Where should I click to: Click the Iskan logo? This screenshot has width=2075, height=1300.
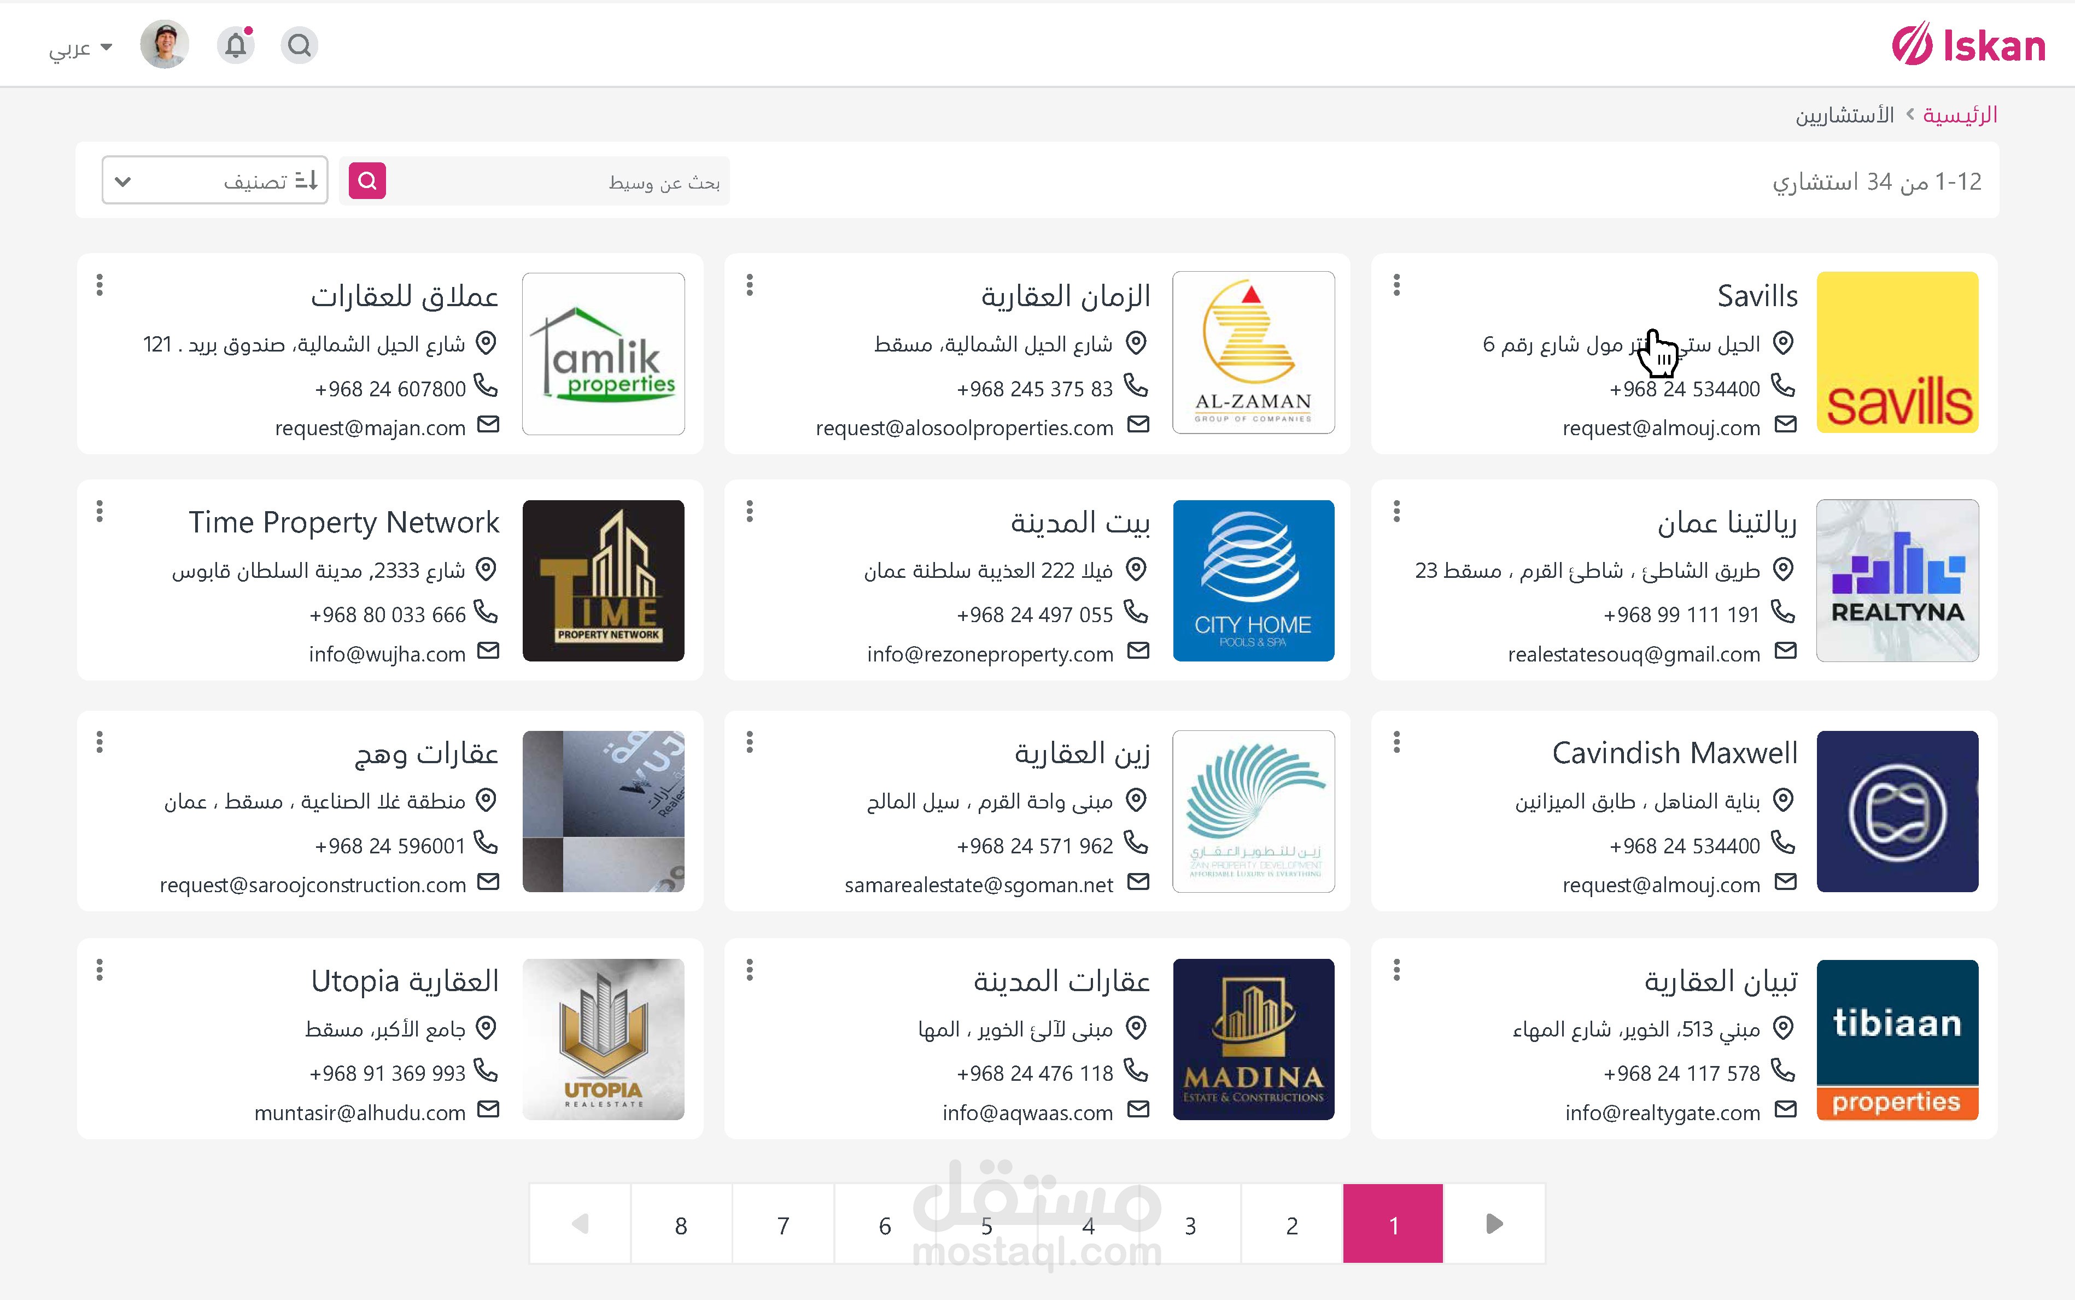click(1968, 45)
